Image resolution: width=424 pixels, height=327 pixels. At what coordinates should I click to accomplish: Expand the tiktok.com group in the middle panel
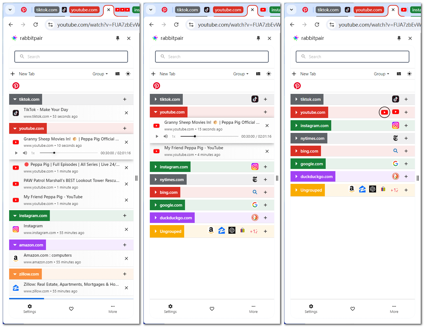[x=156, y=99]
